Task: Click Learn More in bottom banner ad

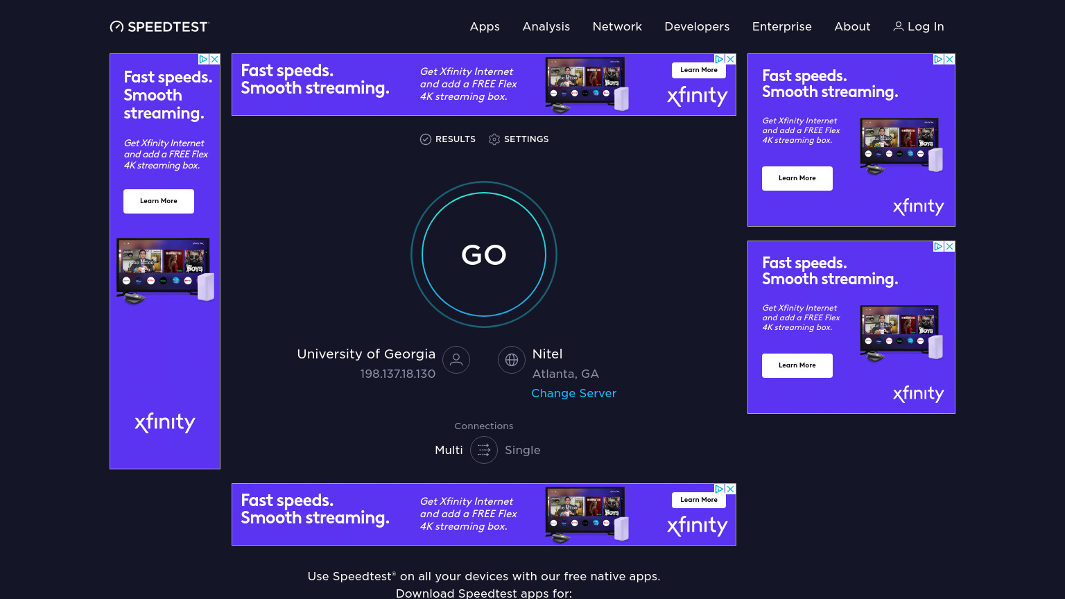Action: (x=699, y=500)
